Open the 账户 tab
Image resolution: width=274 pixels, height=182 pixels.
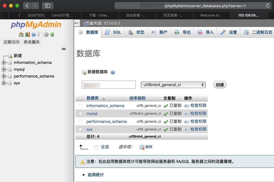tap(159, 32)
